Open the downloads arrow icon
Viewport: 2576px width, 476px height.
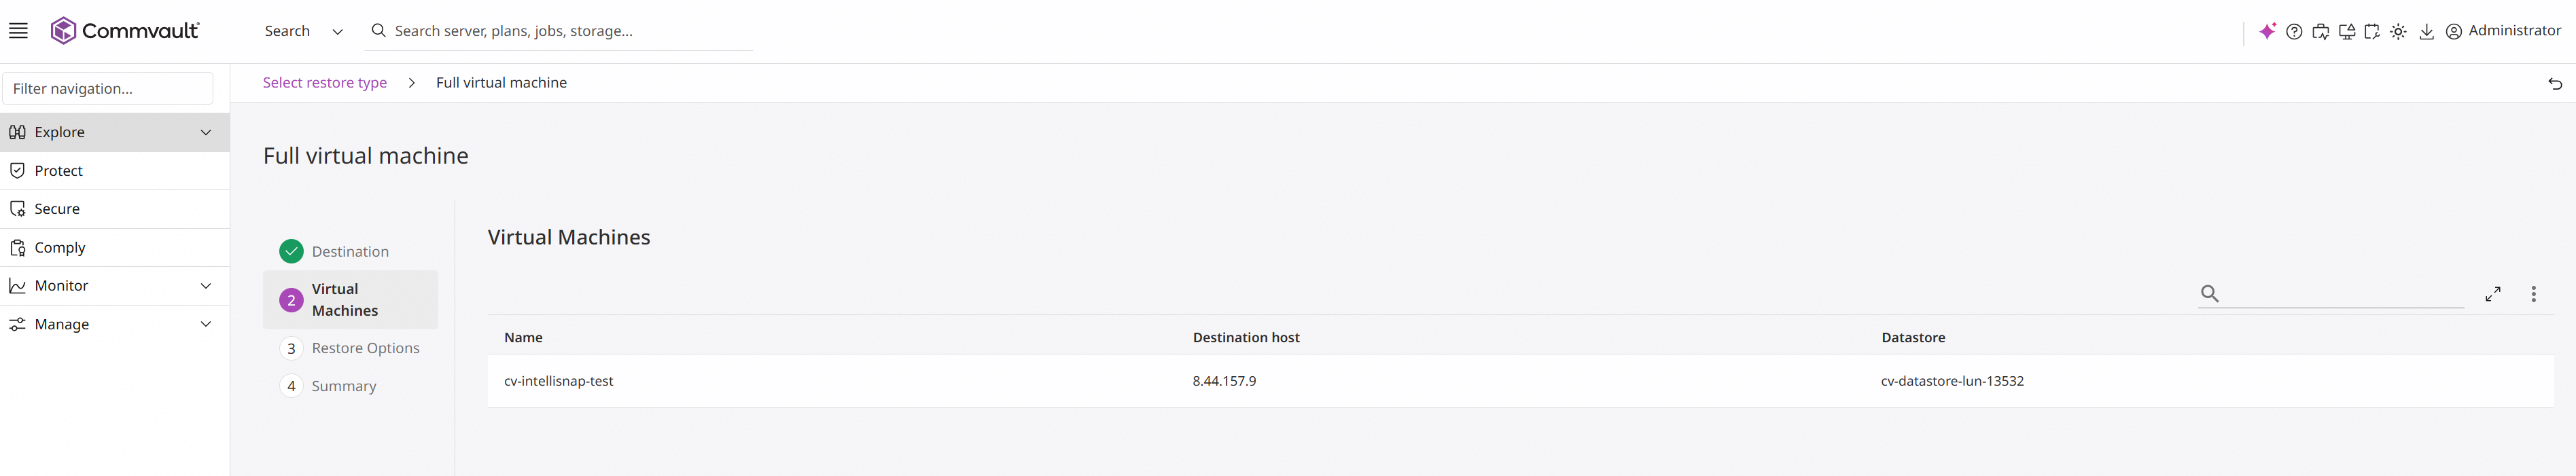point(2426,32)
